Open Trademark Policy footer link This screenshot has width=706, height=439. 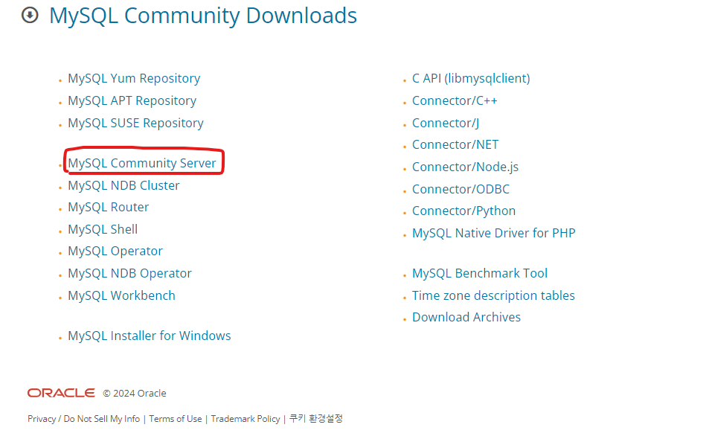[246, 419]
